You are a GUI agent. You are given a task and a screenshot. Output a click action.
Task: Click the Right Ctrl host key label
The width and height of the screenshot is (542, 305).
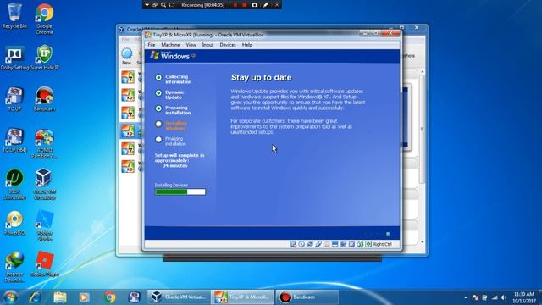tap(383, 244)
